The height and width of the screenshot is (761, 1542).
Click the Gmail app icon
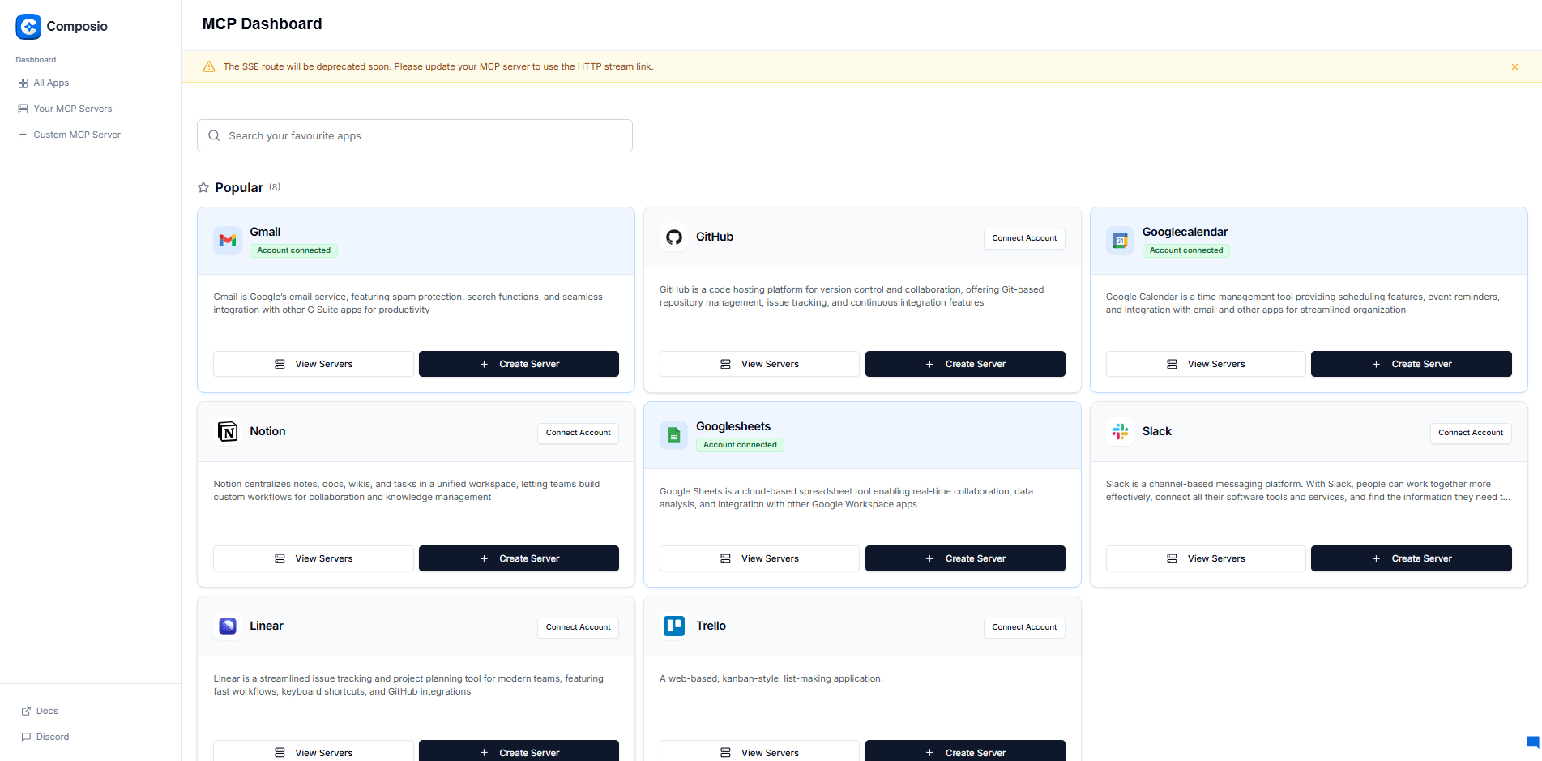(228, 241)
